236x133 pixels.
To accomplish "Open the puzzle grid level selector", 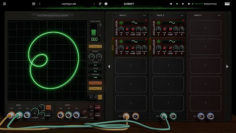I will [x=34, y=4].
